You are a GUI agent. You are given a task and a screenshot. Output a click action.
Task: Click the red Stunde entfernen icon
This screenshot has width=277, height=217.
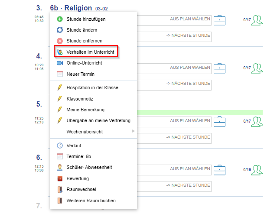coord(60,41)
